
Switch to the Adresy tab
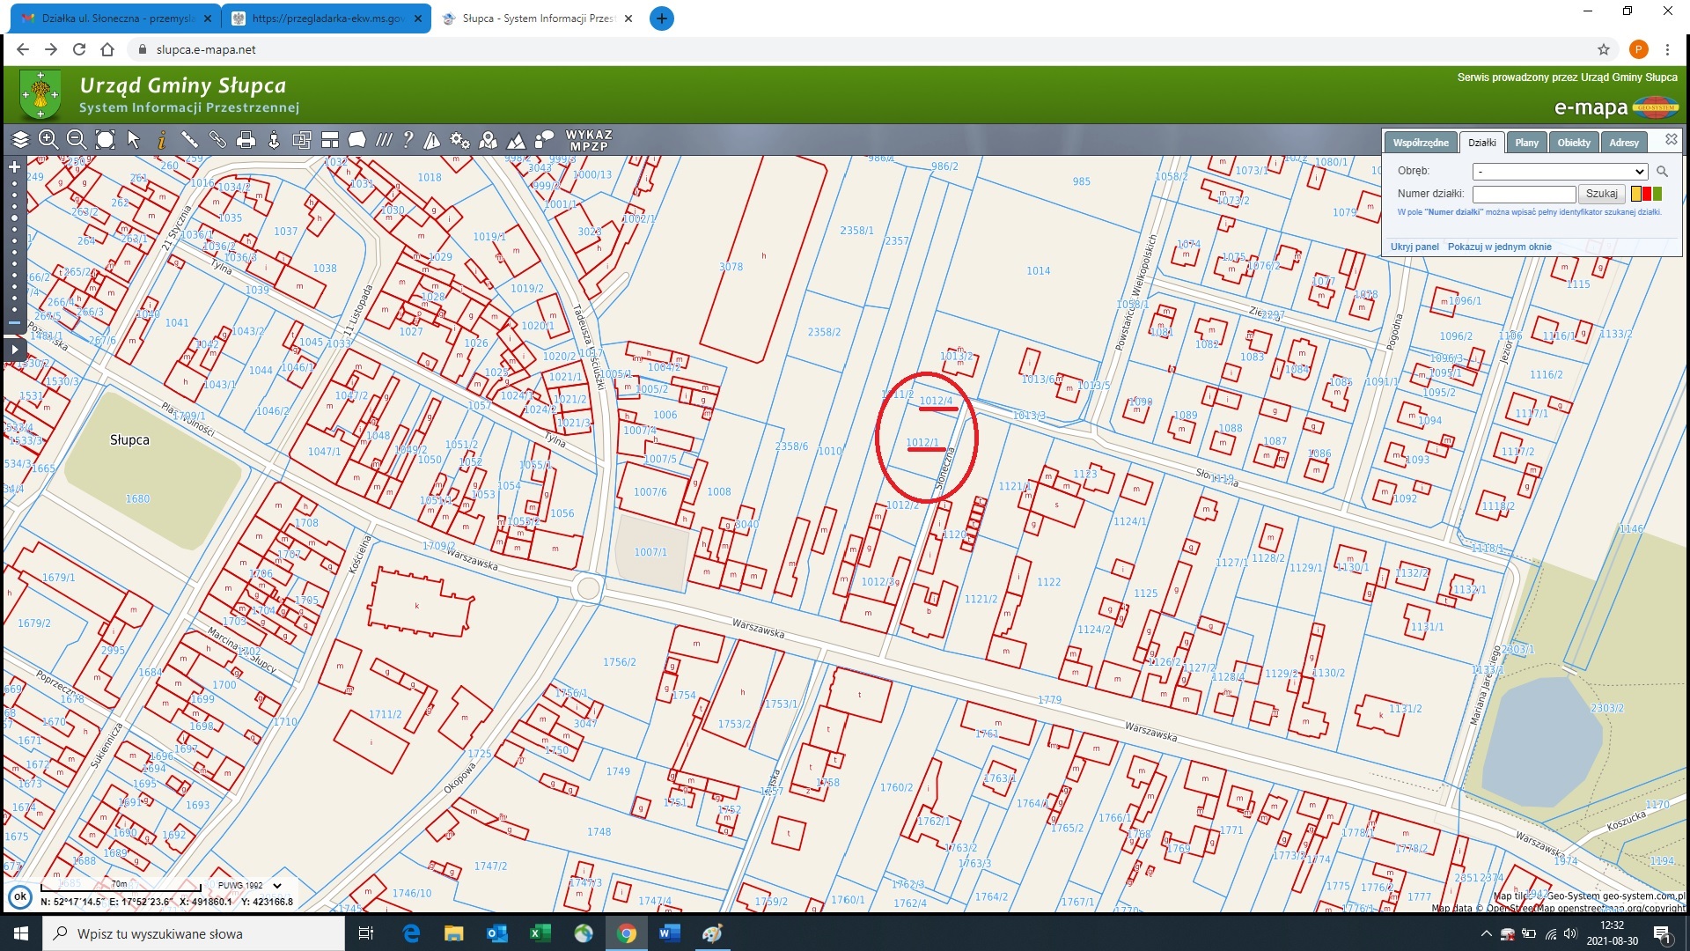point(1623,143)
